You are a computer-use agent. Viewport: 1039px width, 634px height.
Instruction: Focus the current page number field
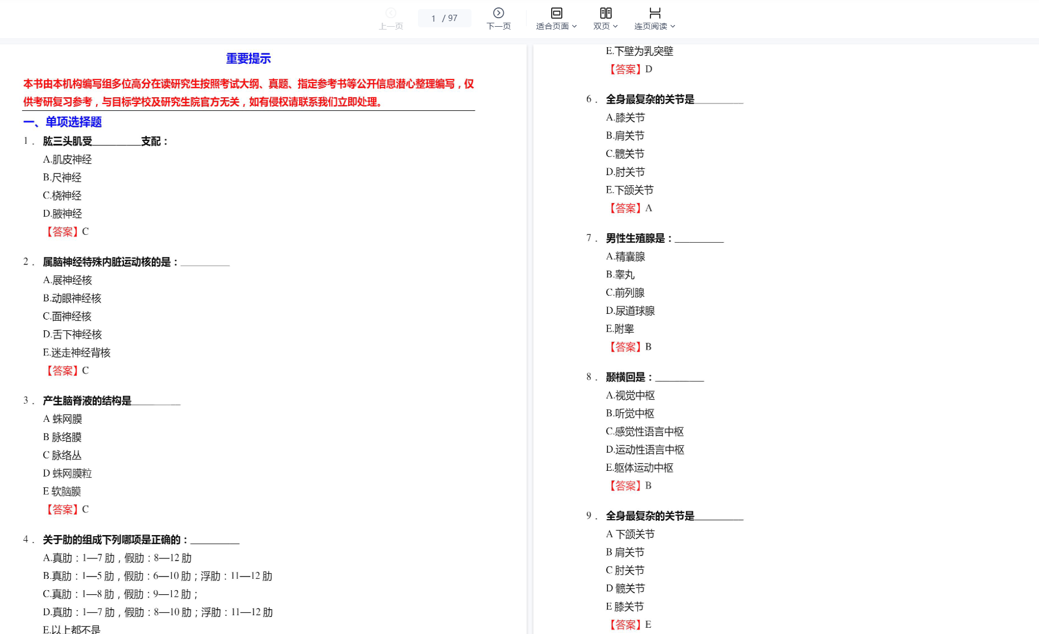point(433,18)
